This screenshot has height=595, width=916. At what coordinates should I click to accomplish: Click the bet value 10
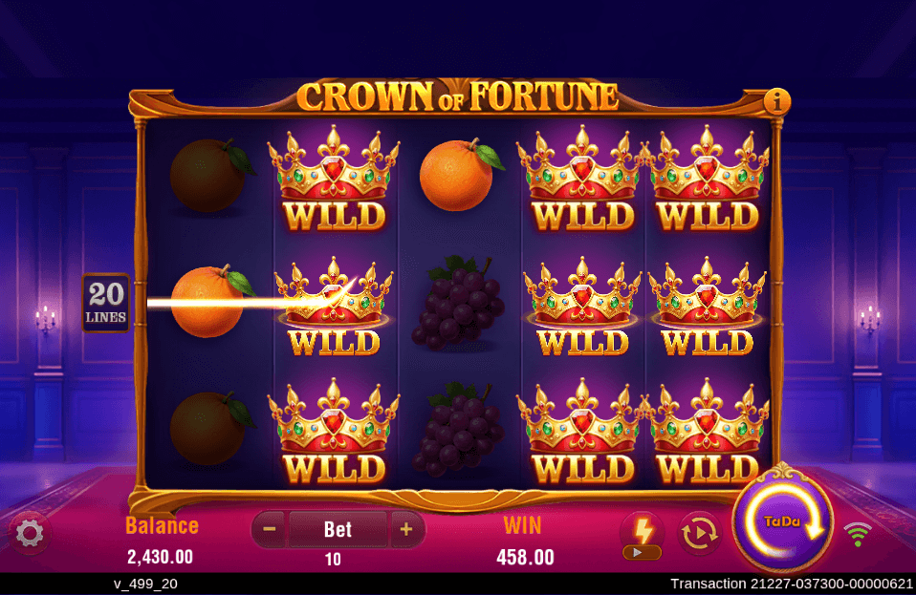pyautogui.click(x=333, y=560)
